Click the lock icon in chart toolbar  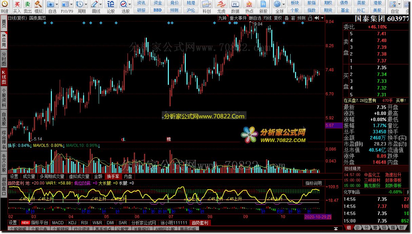tap(310, 18)
